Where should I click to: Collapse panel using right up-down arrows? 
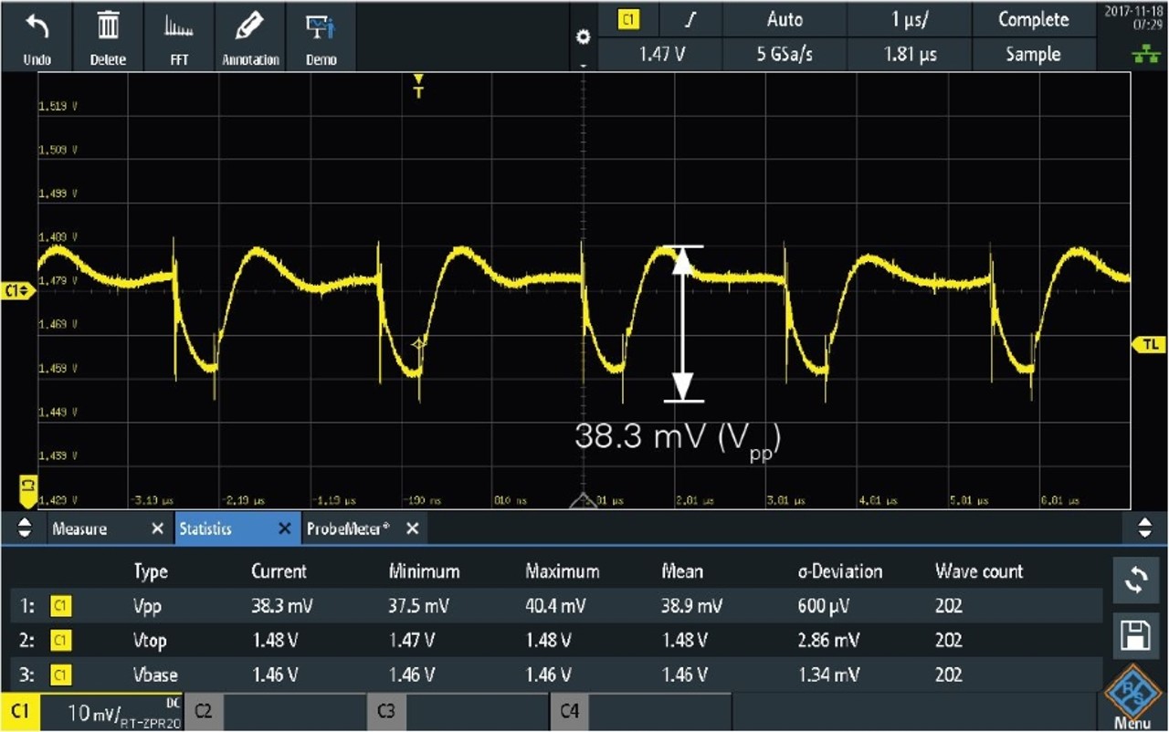click(x=1143, y=528)
